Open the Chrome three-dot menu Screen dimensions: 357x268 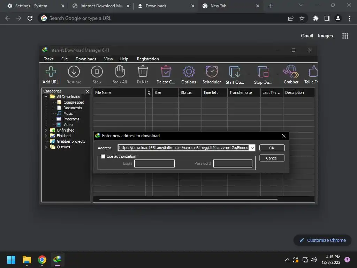[349, 18]
